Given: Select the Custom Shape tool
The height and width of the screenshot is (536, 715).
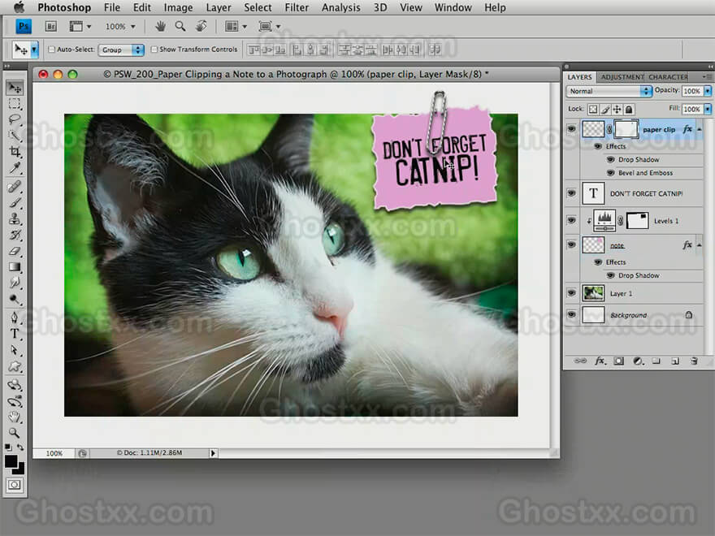Looking at the screenshot, I should 15,366.
